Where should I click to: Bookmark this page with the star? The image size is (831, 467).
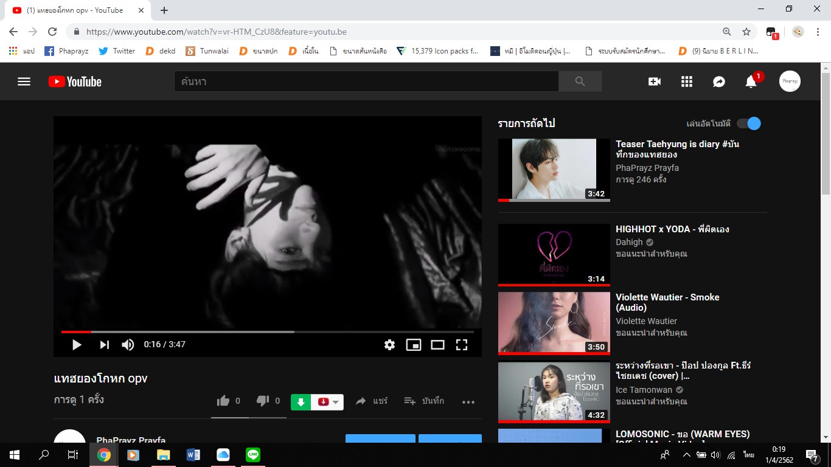click(746, 32)
